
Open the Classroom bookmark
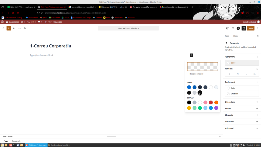pos(54,18)
